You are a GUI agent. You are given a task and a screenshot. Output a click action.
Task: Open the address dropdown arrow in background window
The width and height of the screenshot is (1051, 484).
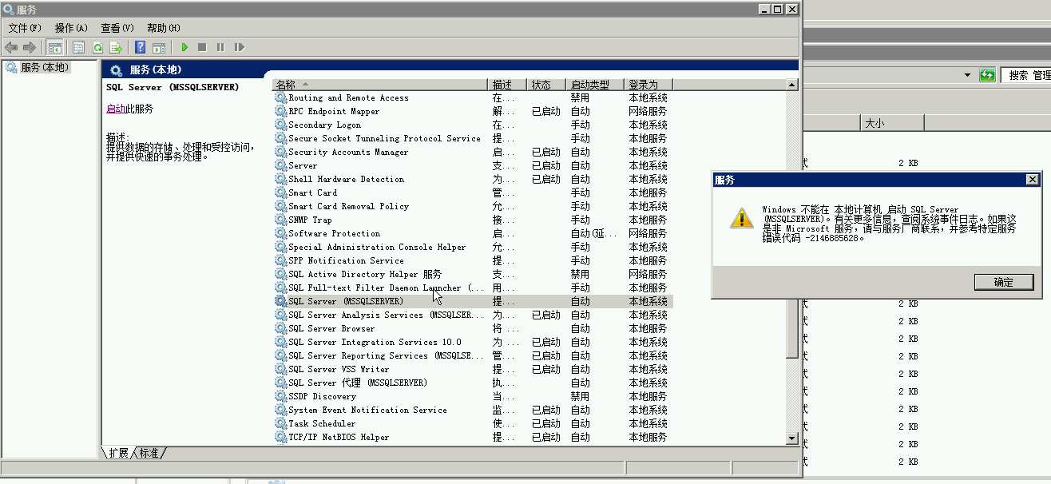click(x=967, y=75)
